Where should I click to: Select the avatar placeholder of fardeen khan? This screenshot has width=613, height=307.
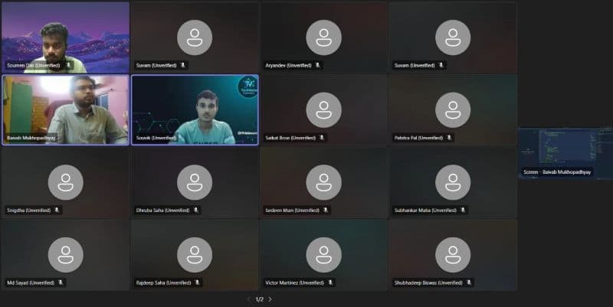click(323, 181)
